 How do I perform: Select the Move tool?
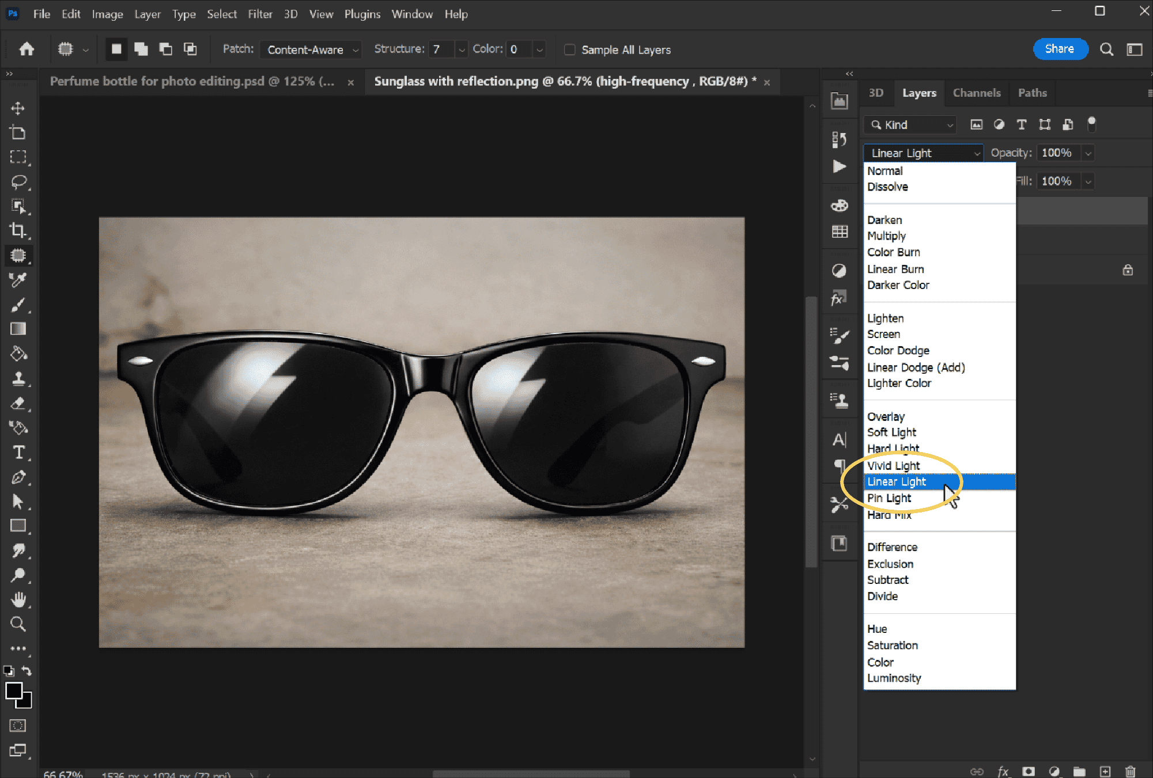tap(18, 108)
